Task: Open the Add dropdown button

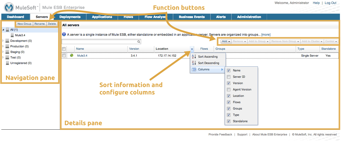Action: pyautogui.click(x=226, y=42)
